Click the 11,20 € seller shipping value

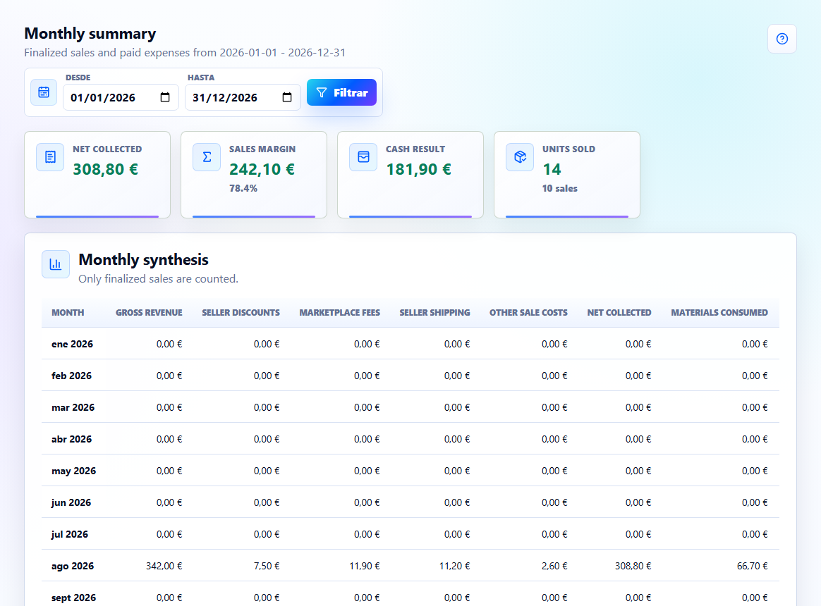pos(454,567)
